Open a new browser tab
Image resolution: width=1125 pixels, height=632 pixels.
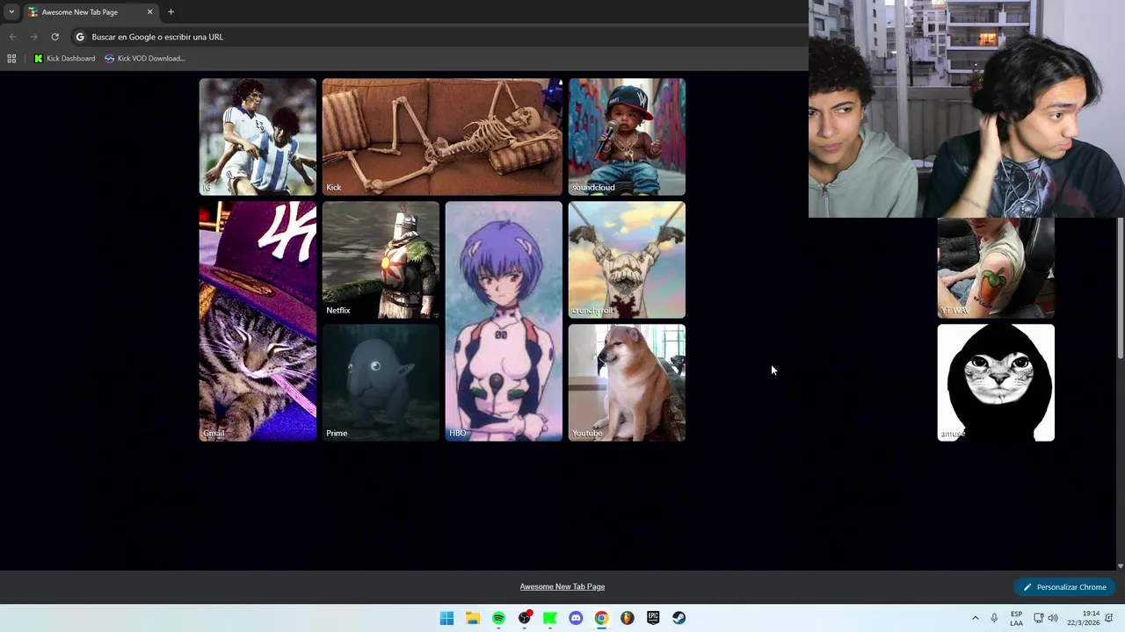pyautogui.click(x=171, y=12)
